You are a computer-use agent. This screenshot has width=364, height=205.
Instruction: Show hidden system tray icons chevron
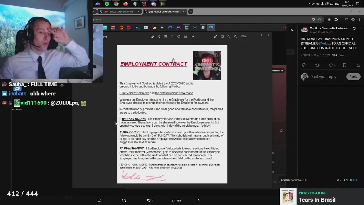tap(309, 4)
